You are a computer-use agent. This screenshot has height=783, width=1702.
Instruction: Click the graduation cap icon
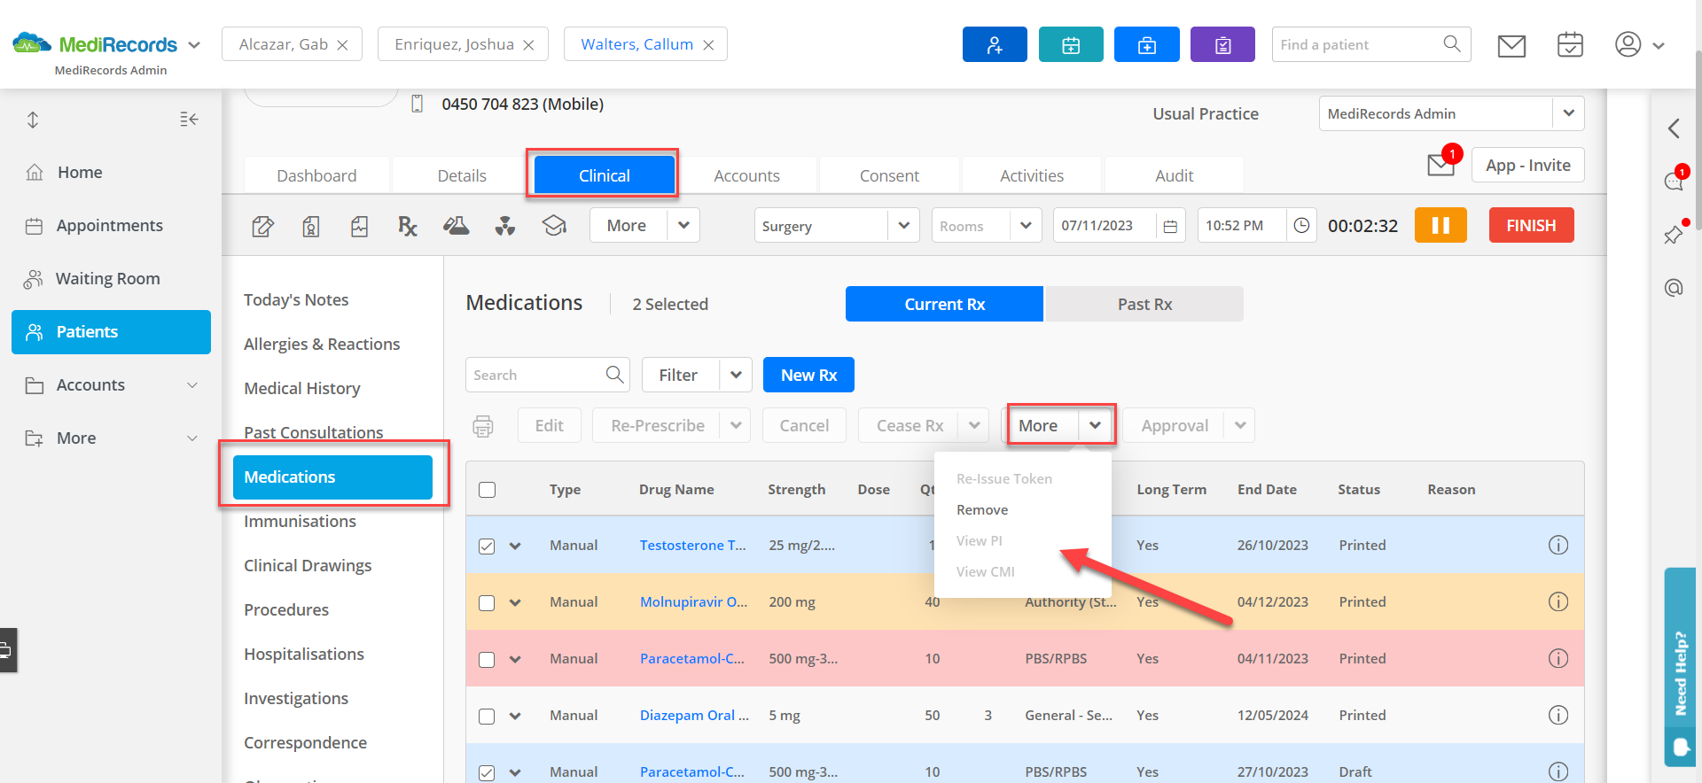click(554, 226)
